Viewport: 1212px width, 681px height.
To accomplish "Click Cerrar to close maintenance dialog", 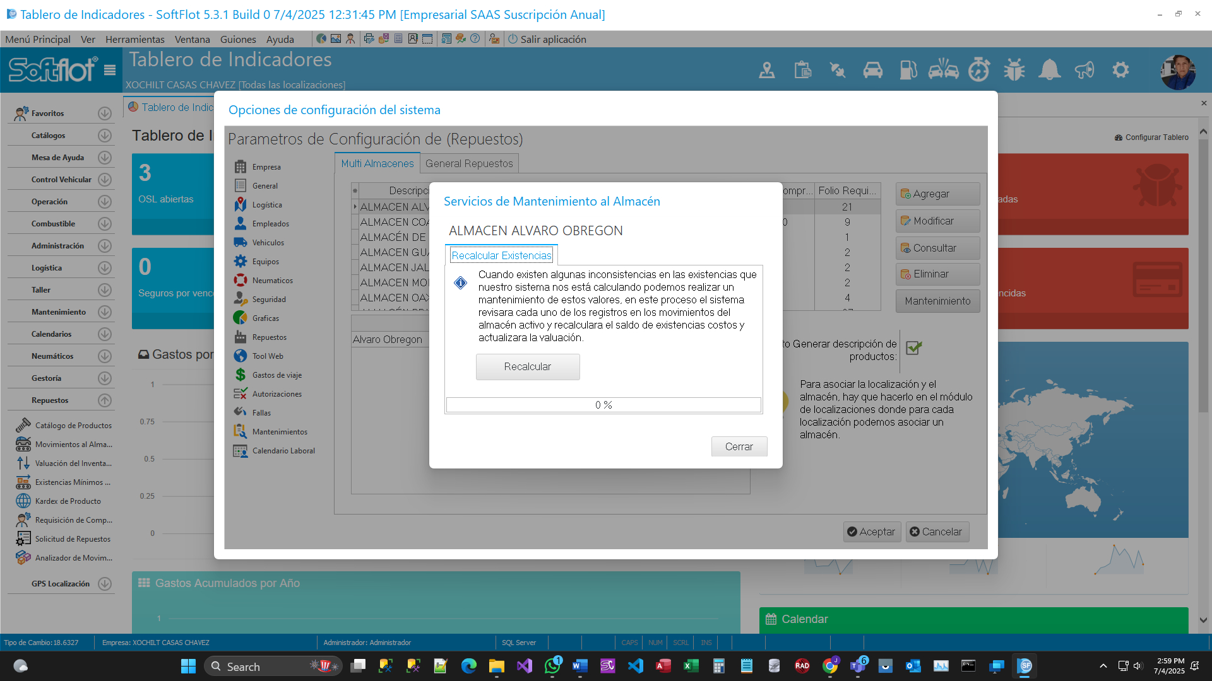I will [x=739, y=446].
